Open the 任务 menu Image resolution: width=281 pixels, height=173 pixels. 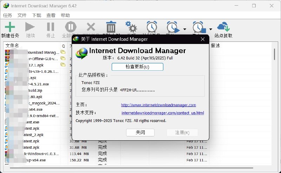click(7, 15)
